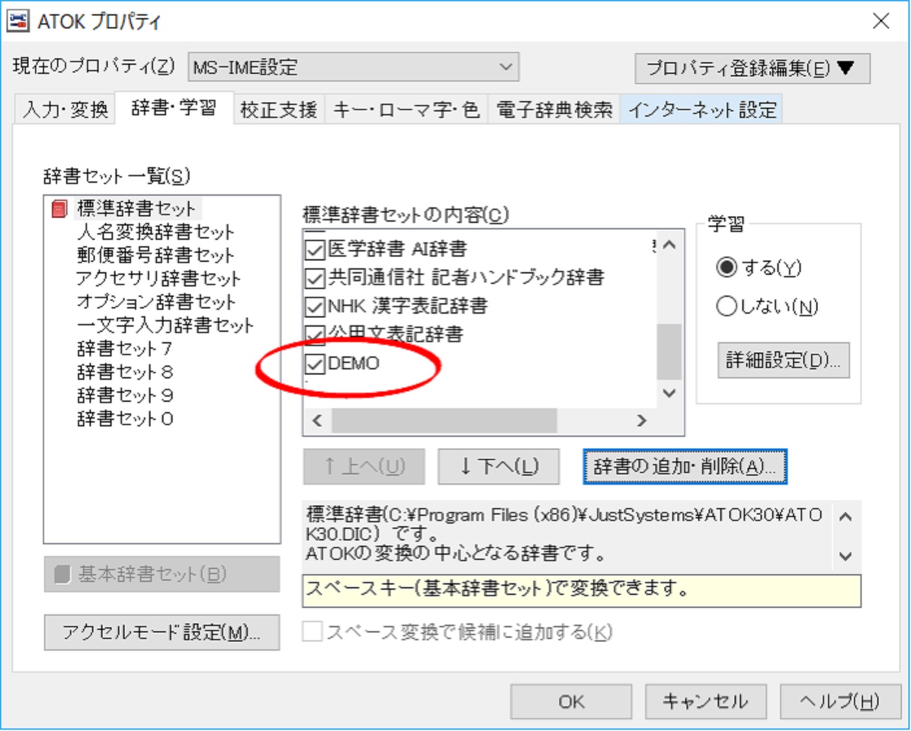Uncheck 医学辞書 AI辞書 checkbox
The image size is (911, 731).
pos(315,249)
